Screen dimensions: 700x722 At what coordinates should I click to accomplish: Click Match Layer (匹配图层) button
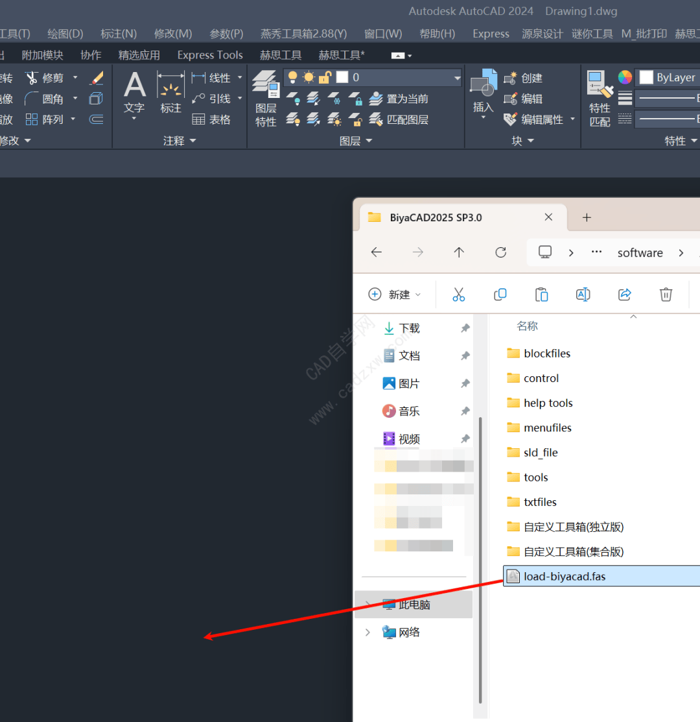[x=399, y=120]
